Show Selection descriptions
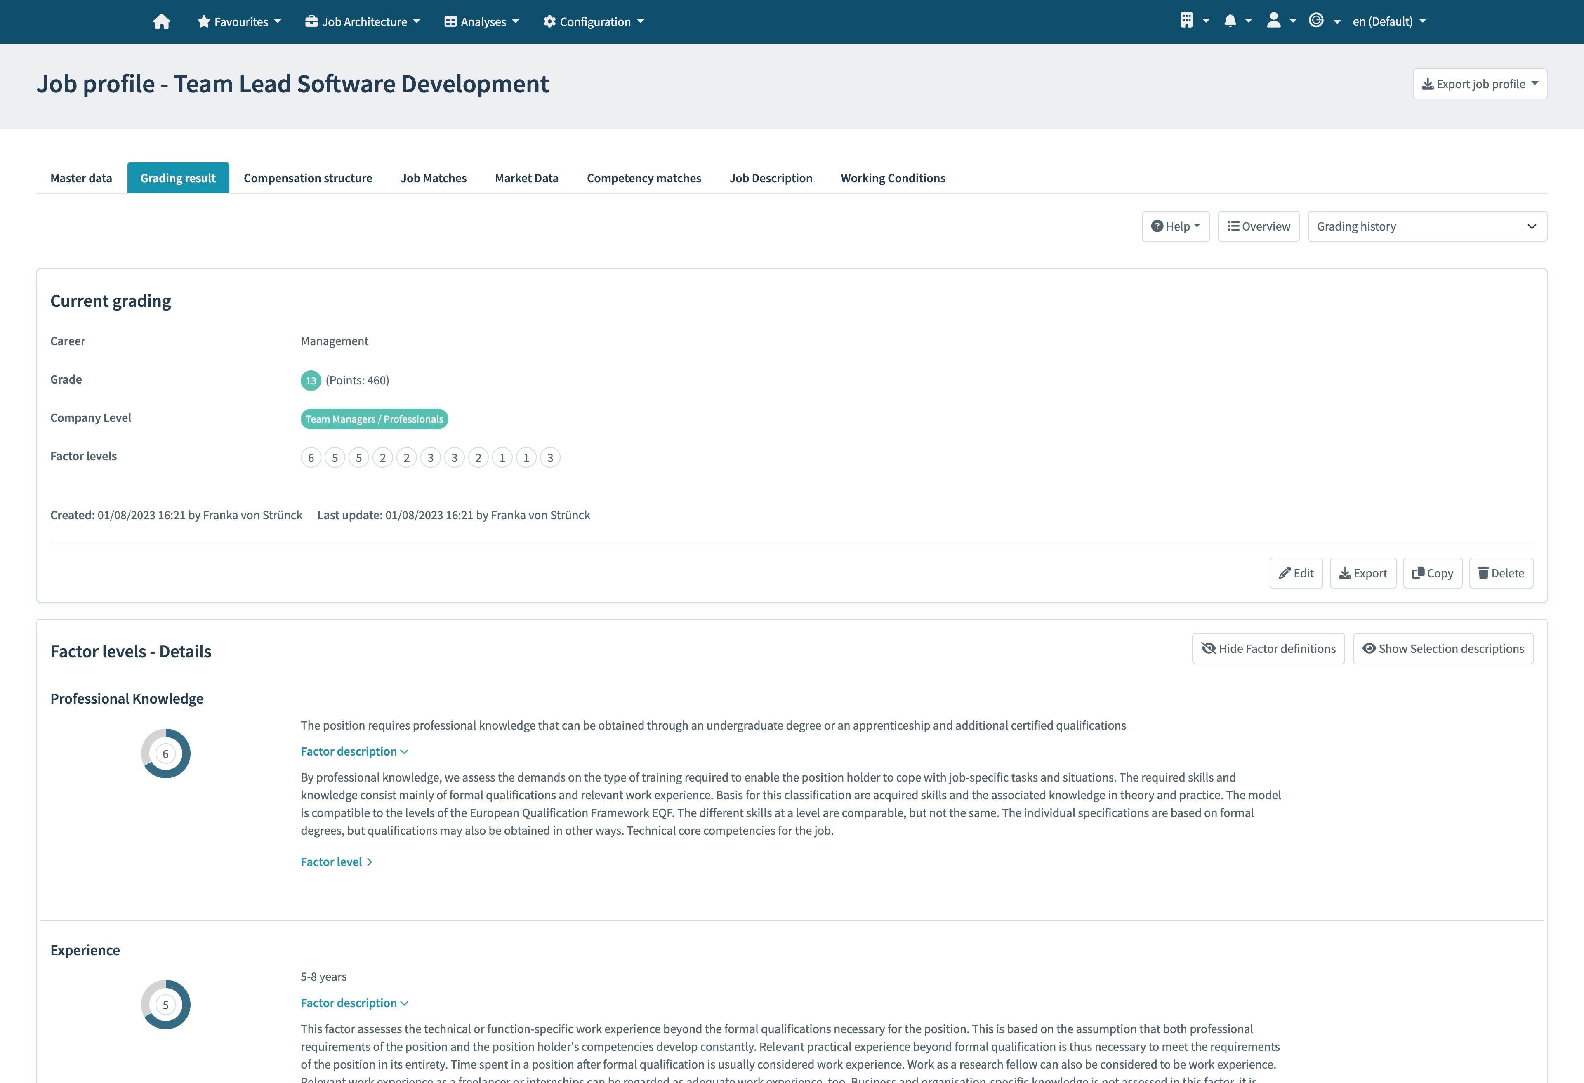This screenshot has height=1083, width=1584. 1443,648
